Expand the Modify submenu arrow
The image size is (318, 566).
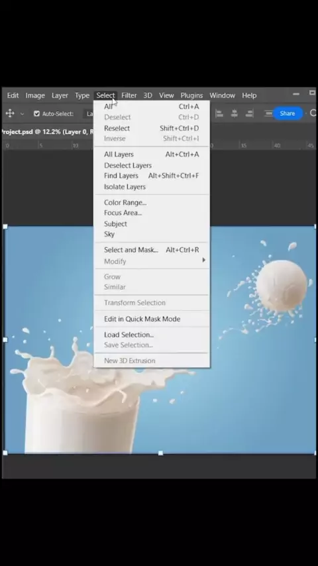pyautogui.click(x=204, y=260)
